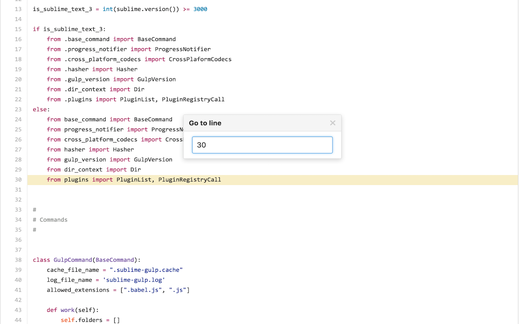This screenshot has height=324, width=519.
Task: Place cursor on is_sublime_text_3 variable
Action: tap(62, 9)
